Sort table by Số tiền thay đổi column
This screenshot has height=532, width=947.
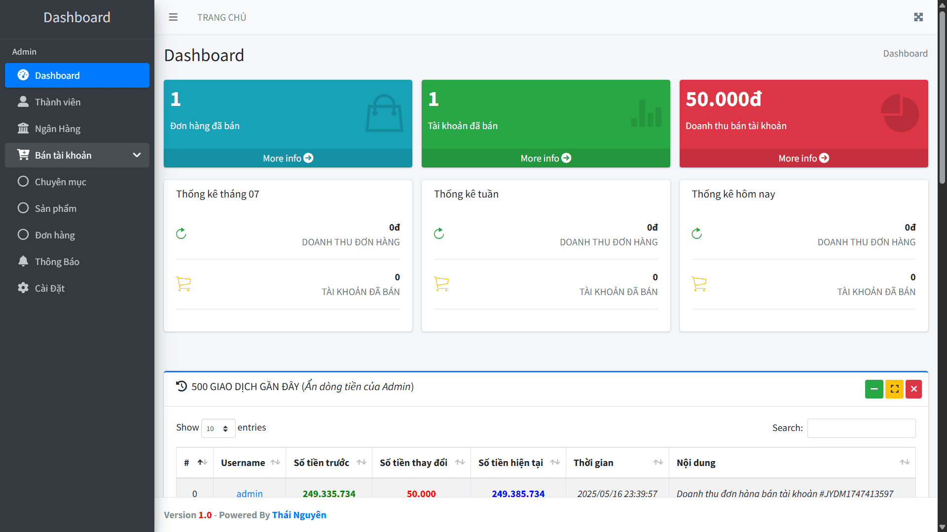[422, 463]
